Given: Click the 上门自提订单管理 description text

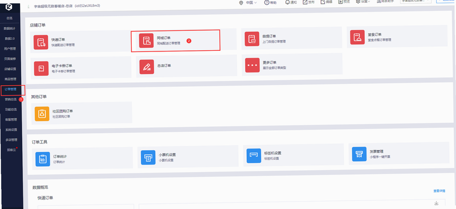Looking at the screenshot, I should [x=274, y=41].
